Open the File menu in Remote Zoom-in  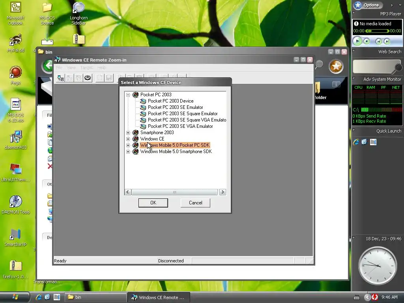pos(59,67)
